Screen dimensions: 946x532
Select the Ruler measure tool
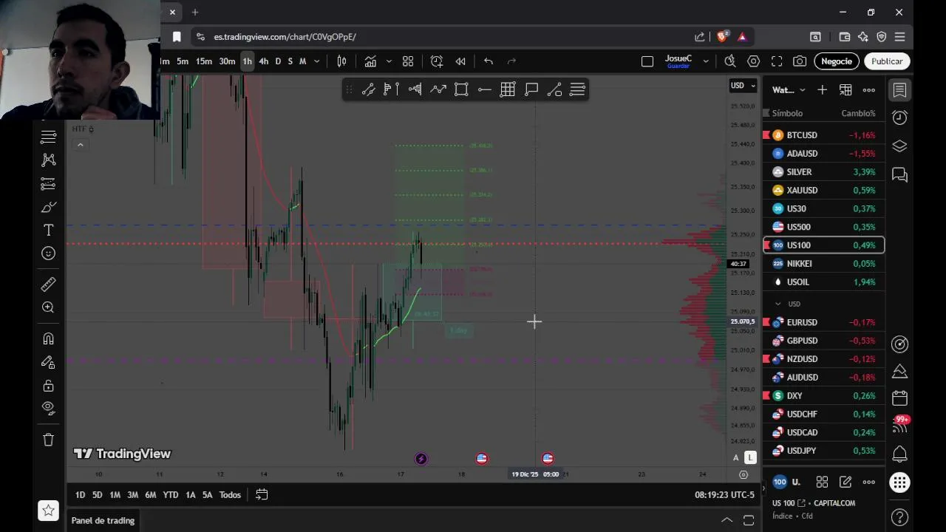[48, 284]
